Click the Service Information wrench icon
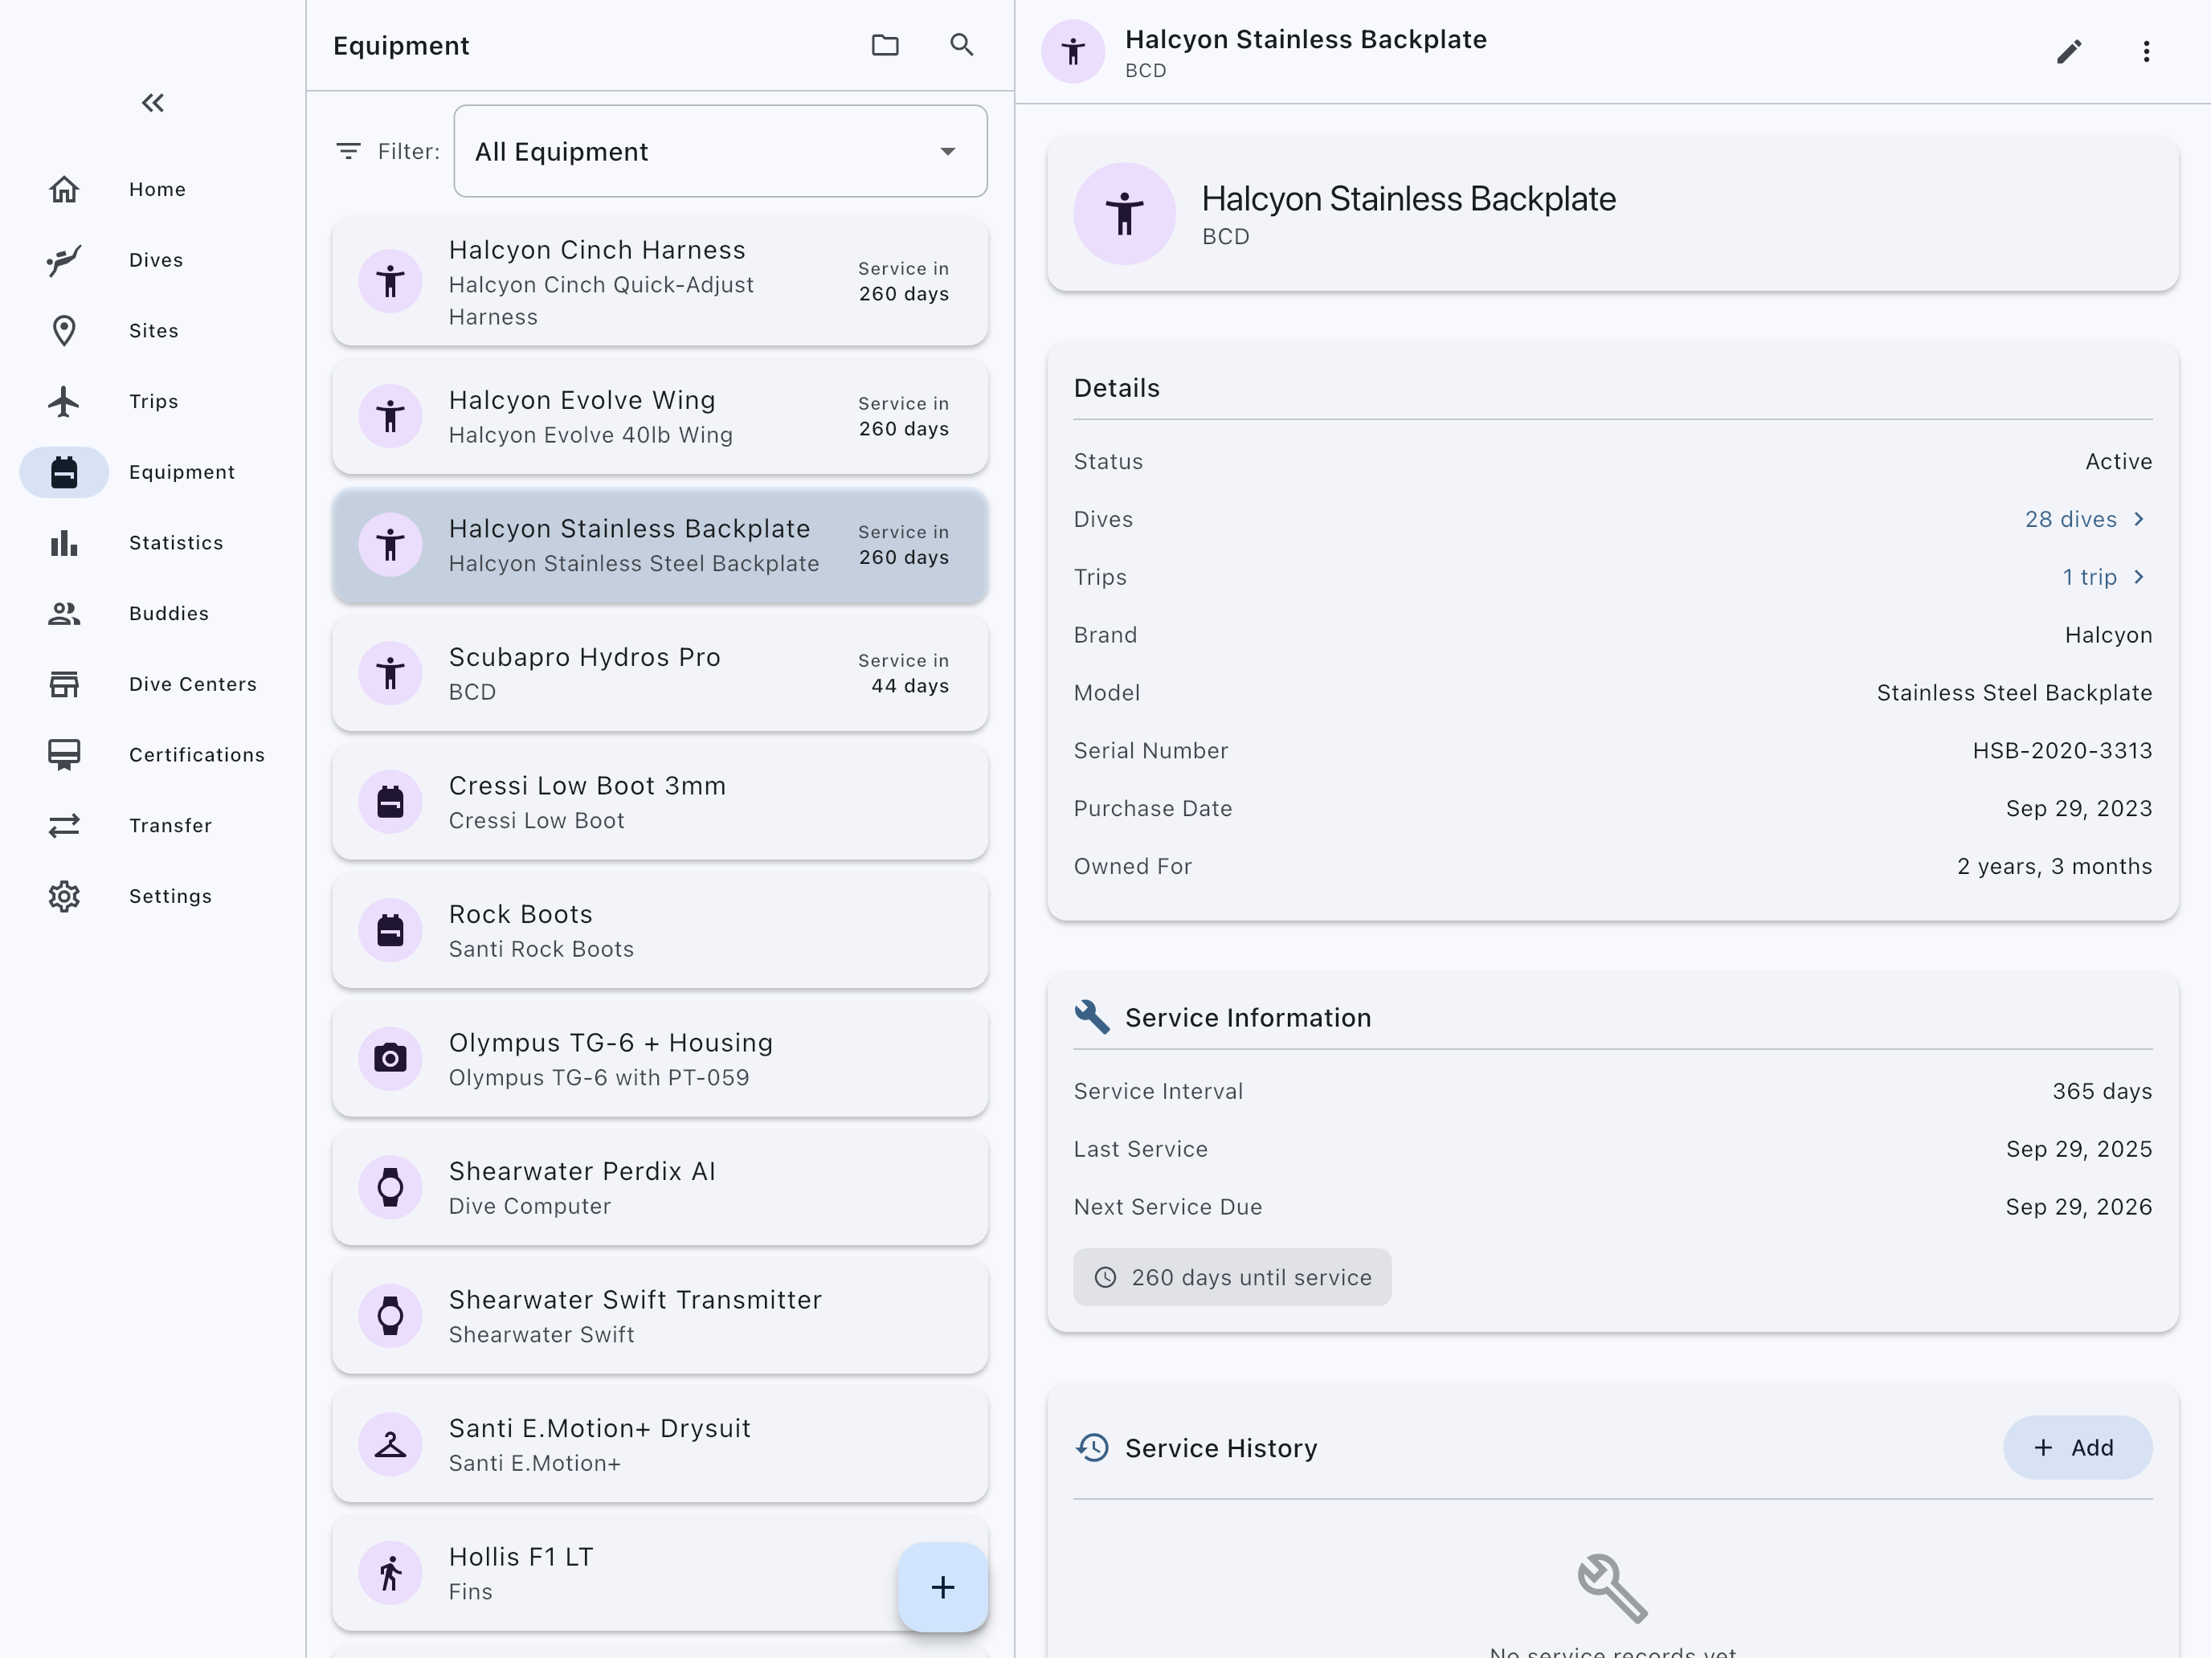The height and width of the screenshot is (1658, 2211). click(x=1093, y=1016)
